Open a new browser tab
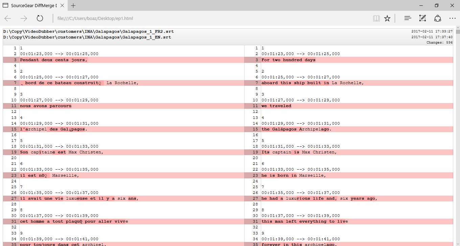Screen dimensions: 460x246 (73, 5)
